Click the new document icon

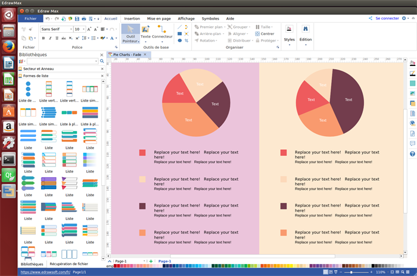[x=64, y=18]
